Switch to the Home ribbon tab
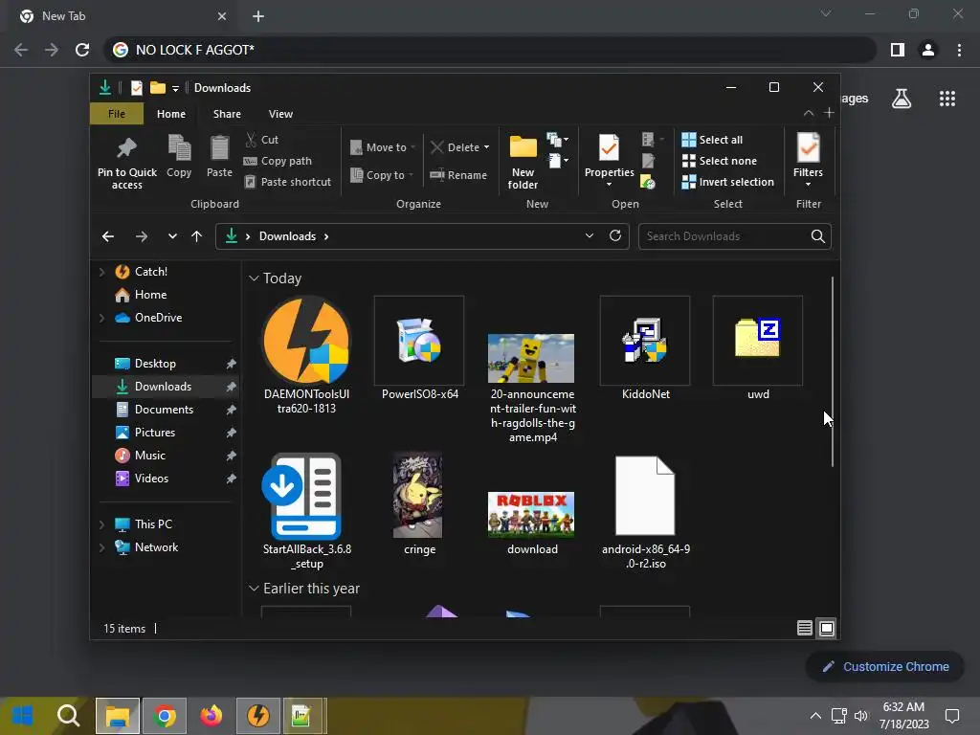 (171, 114)
